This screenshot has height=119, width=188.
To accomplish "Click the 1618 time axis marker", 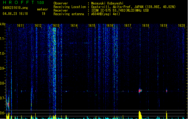I will (146, 26).
